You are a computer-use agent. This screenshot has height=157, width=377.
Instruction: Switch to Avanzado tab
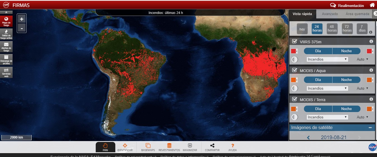pos(330,14)
